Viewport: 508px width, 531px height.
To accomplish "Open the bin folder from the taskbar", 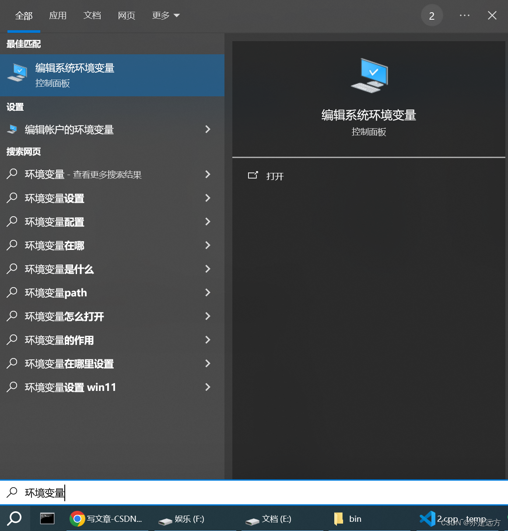I will [x=349, y=519].
